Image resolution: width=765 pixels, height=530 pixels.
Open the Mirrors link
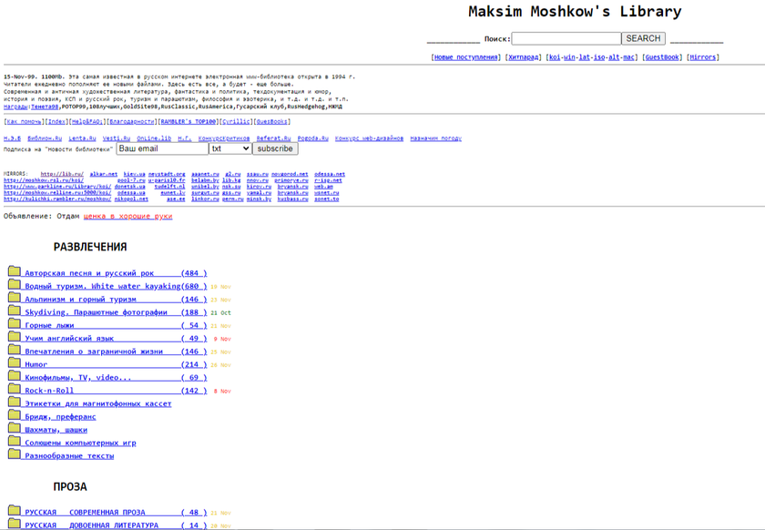[702, 57]
